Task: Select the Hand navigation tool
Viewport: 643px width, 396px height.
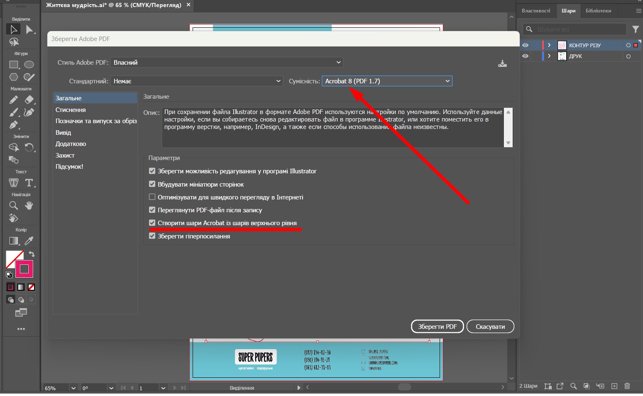Action: click(x=29, y=206)
